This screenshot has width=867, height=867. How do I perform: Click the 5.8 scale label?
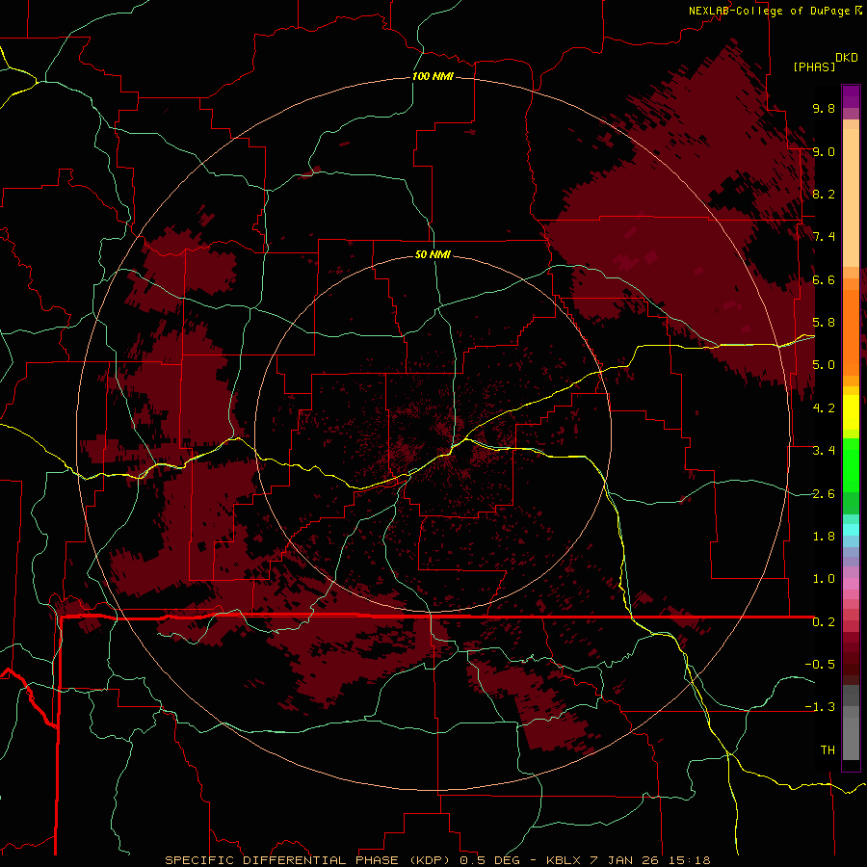(x=824, y=323)
